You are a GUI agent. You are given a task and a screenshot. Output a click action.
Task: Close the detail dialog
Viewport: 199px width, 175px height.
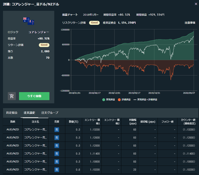coord(196,4)
